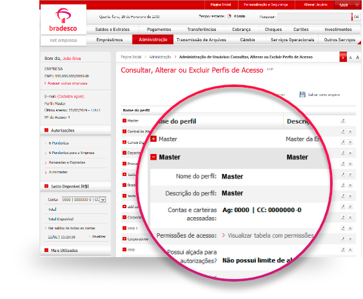Expand the Master profile with plus icon
Viewport: 363px width, 299px height.
(x=153, y=139)
